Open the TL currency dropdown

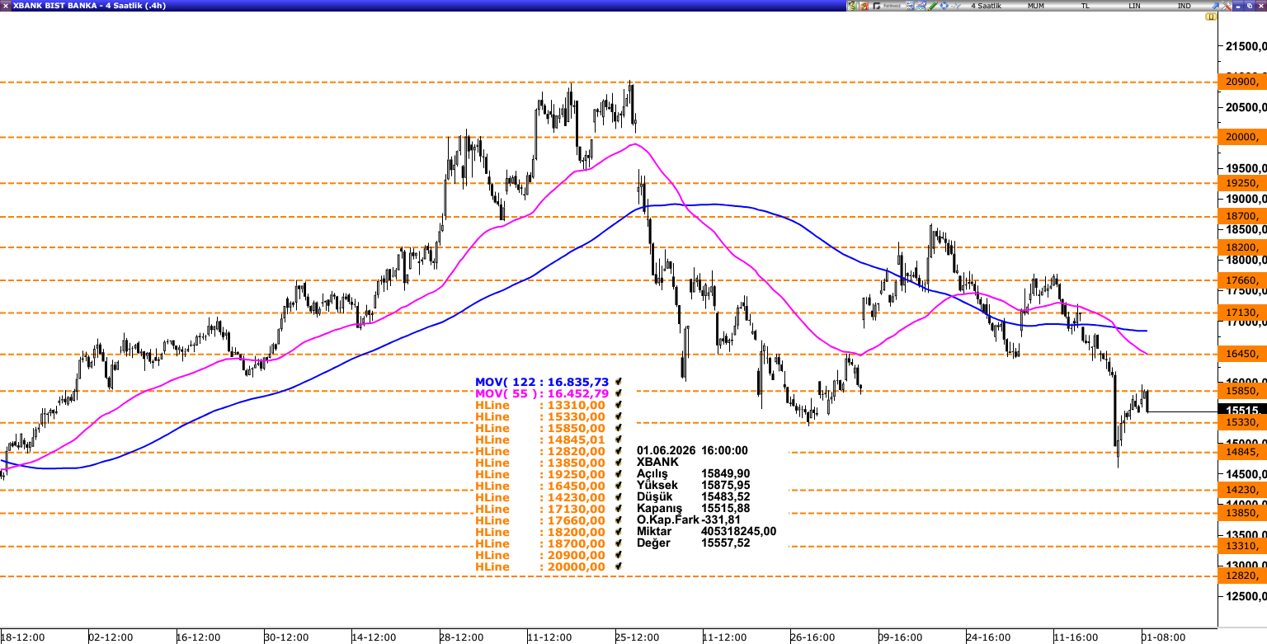[x=1085, y=6]
